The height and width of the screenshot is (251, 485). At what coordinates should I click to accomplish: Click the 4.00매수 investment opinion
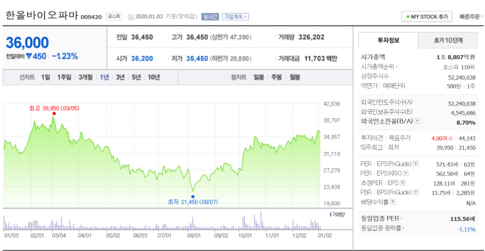coord(442,138)
